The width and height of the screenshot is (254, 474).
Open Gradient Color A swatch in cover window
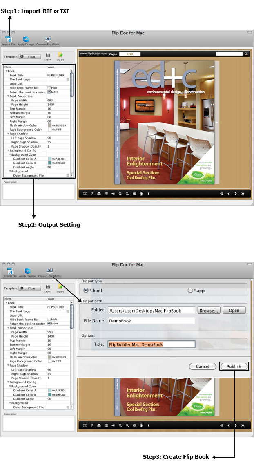[x=49, y=159]
